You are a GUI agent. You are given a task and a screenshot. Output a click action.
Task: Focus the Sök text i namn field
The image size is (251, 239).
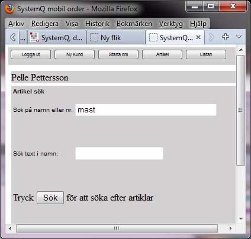pyautogui.click(x=119, y=153)
